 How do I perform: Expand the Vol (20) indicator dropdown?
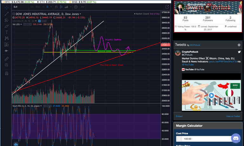(21, 24)
